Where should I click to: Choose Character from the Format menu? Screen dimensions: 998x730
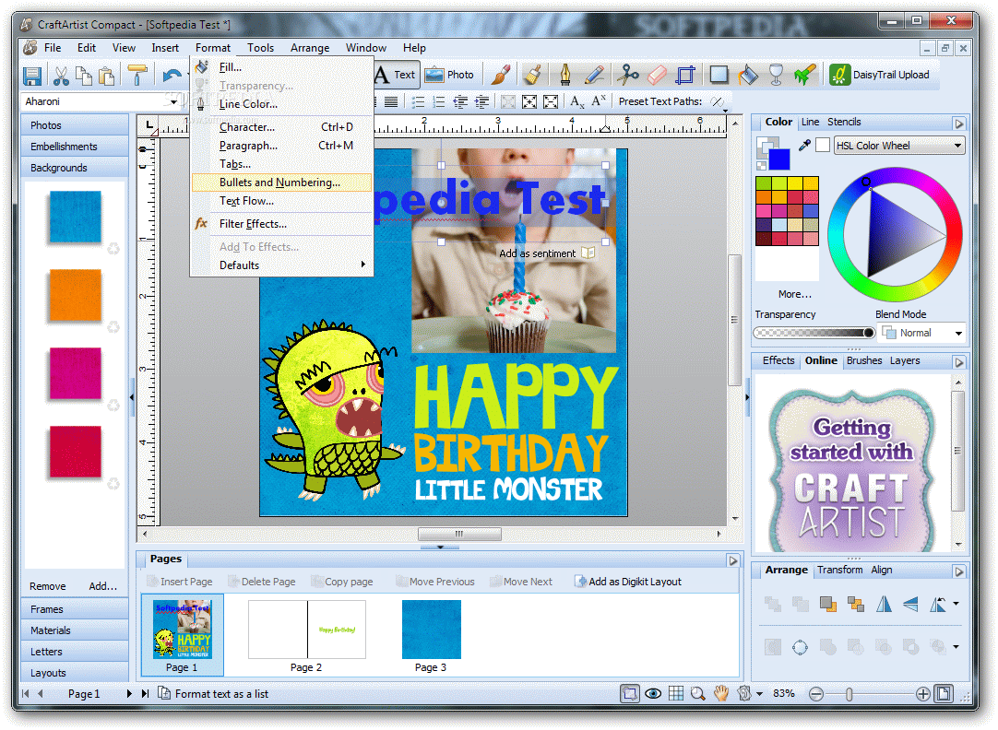281,127
